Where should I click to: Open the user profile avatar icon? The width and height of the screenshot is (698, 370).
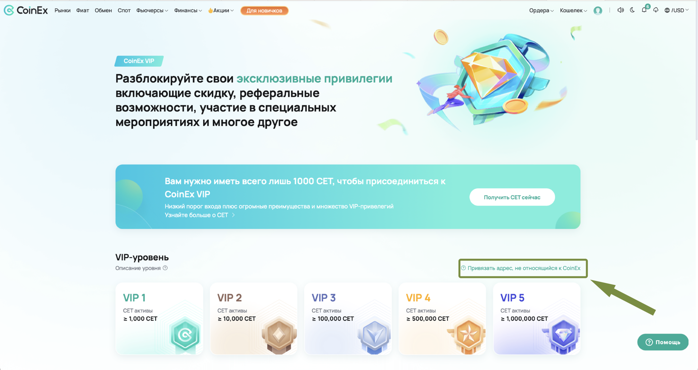(x=598, y=10)
